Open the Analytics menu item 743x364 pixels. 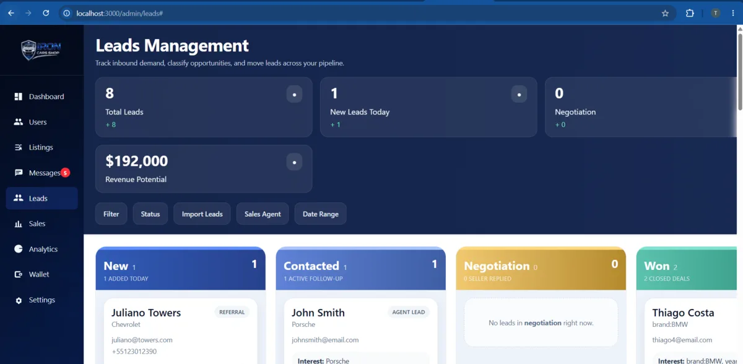tap(41, 249)
